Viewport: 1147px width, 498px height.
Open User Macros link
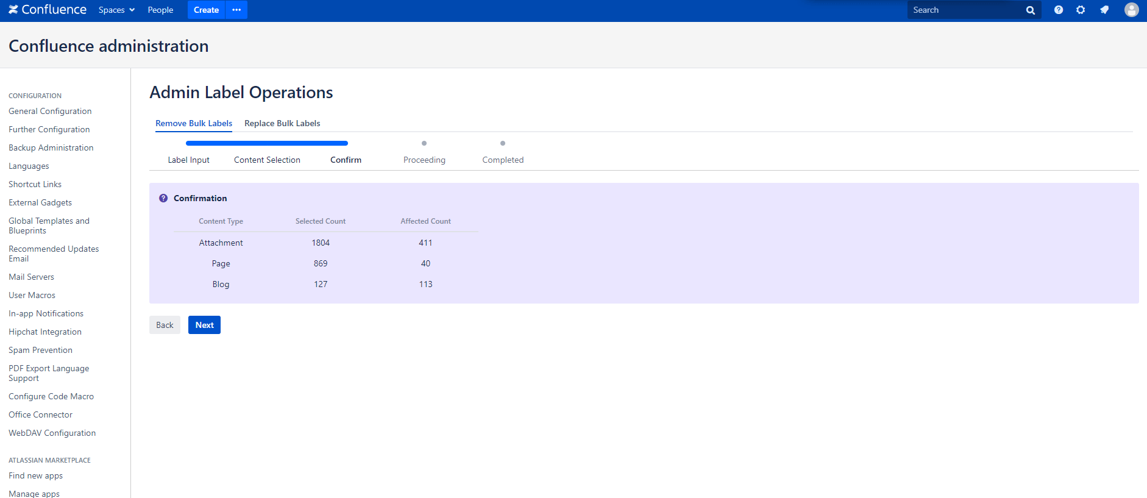tap(32, 295)
